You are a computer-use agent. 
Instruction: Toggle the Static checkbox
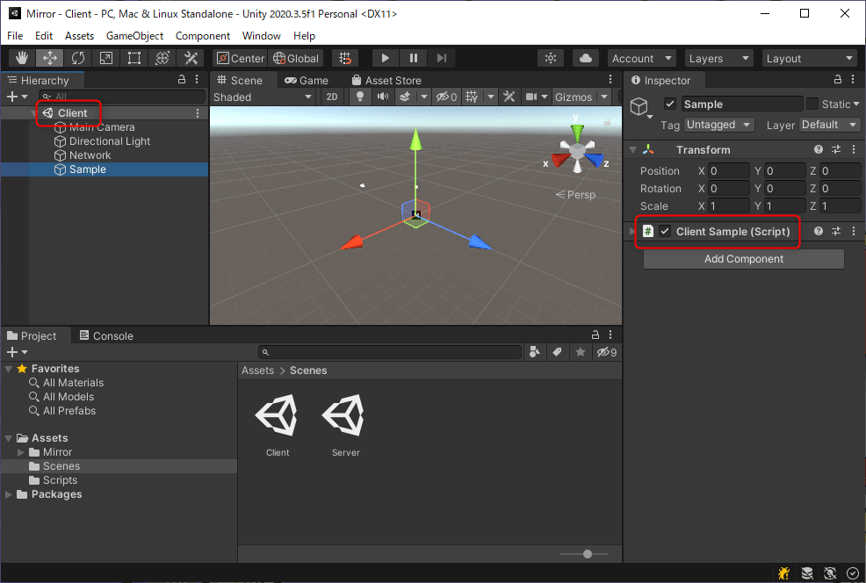(812, 104)
